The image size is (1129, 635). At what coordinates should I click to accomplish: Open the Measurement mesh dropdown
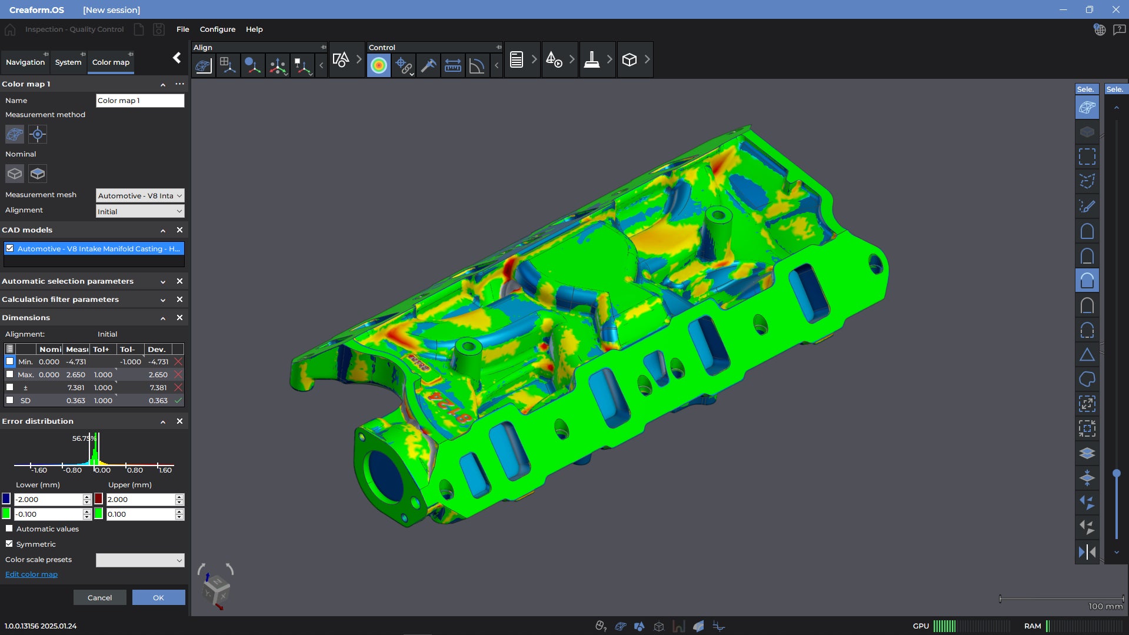(x=140, y=195)
